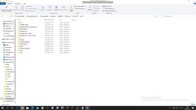Click .minecraft in the address breadcrumb
Image resolution: width=196 pixels, height=110 pixels.
tap(75, 16)
